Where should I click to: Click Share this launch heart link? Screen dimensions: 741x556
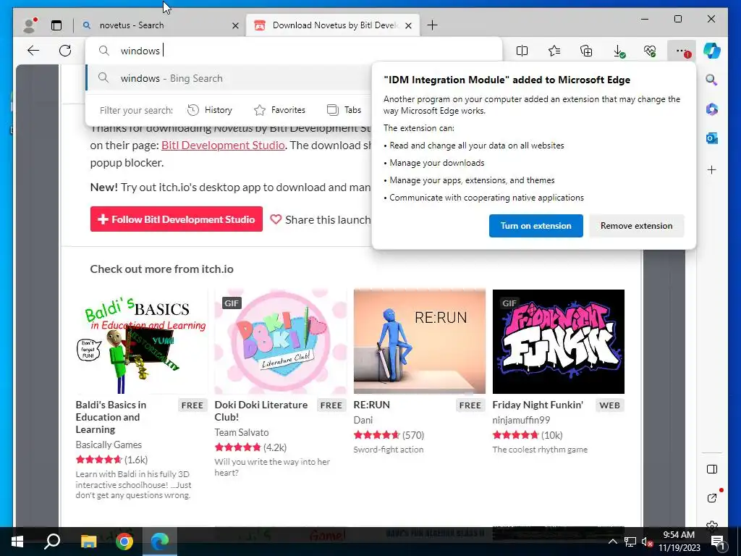pyautogui.click(x=321, y=220)
